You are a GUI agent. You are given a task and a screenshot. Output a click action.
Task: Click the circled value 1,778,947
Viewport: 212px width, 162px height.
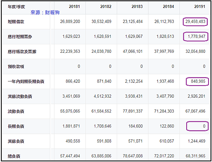(x=196, y=36)
